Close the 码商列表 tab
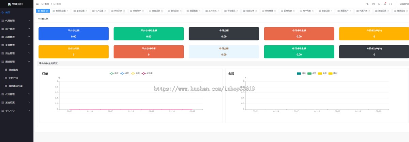This screenshot has width=409, height=142. click(x=294, y=11)
